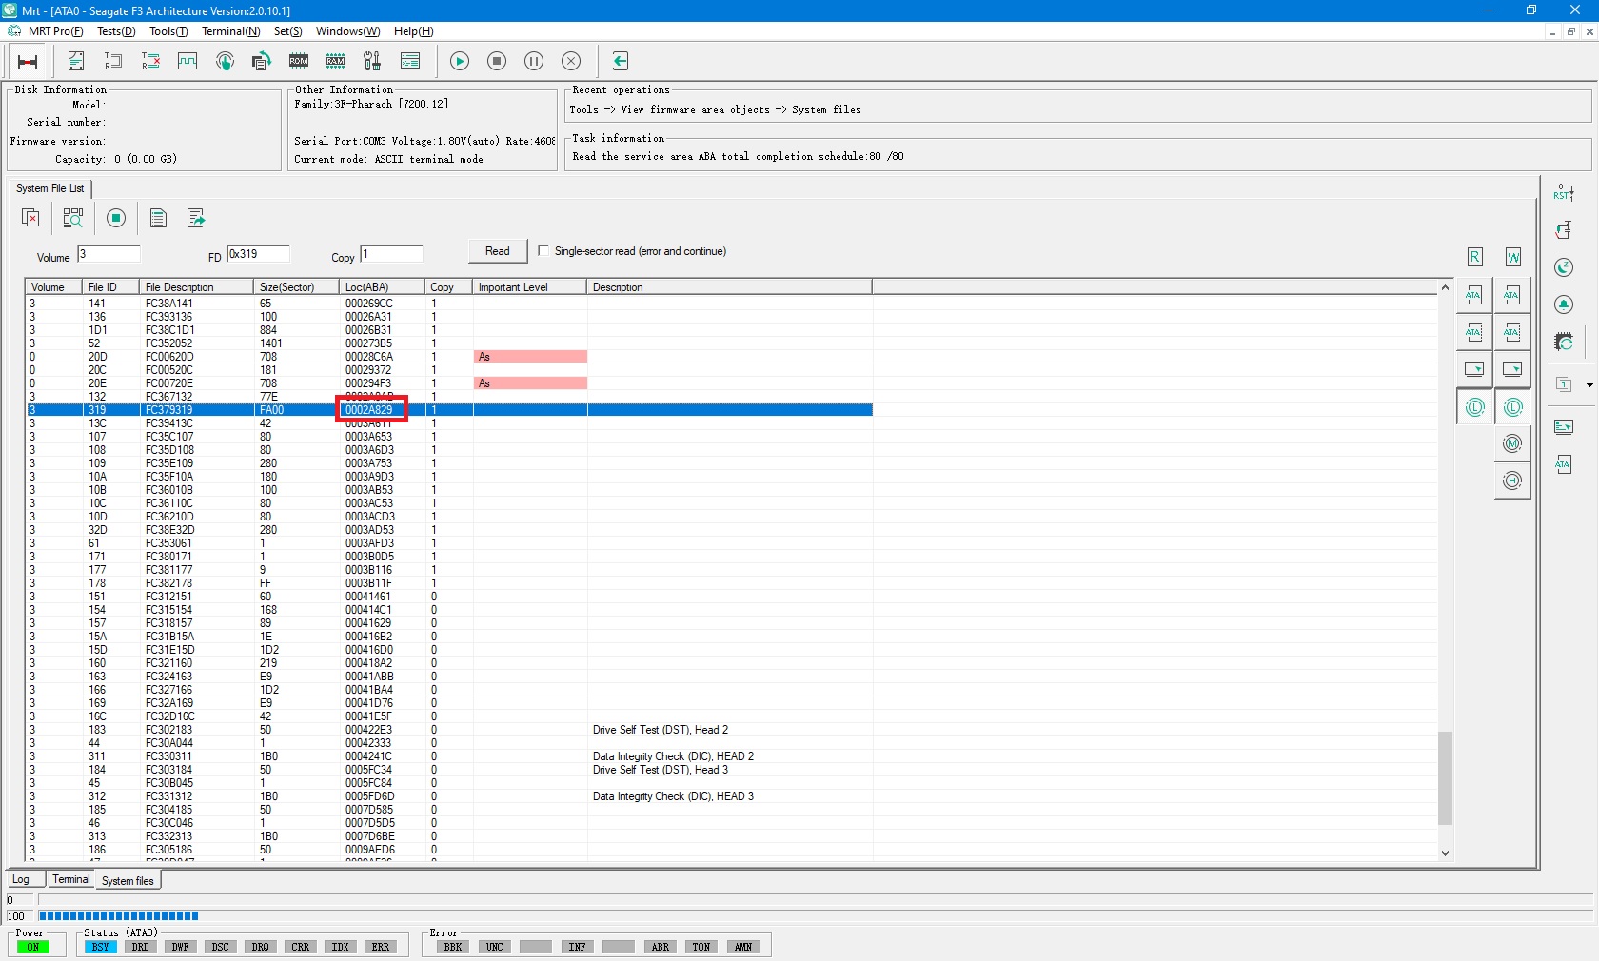1599x961 pixels.
Task: Click the File ID column header
Action: pyautogui.click(x=110, y=287)
